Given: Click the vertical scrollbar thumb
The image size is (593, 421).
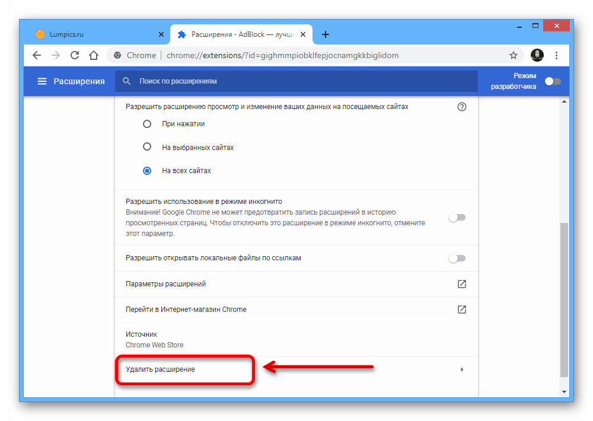Looking at the screenshot, I should pyautogui.click(x=564, y=300).
